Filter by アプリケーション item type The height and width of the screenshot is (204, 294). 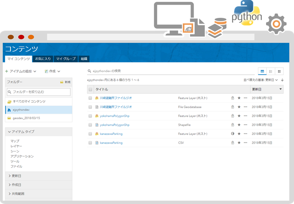click(x=22, y=156)
